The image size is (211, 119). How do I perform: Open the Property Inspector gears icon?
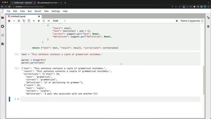208,18
